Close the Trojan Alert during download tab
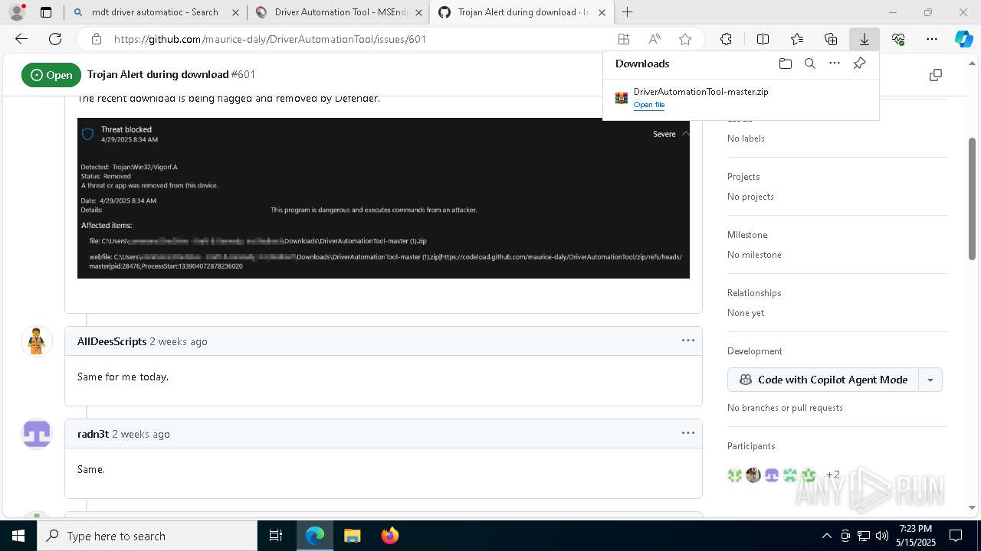Image resolution: width=981 pixels, height=551 pixels. (x=602, y=12)
